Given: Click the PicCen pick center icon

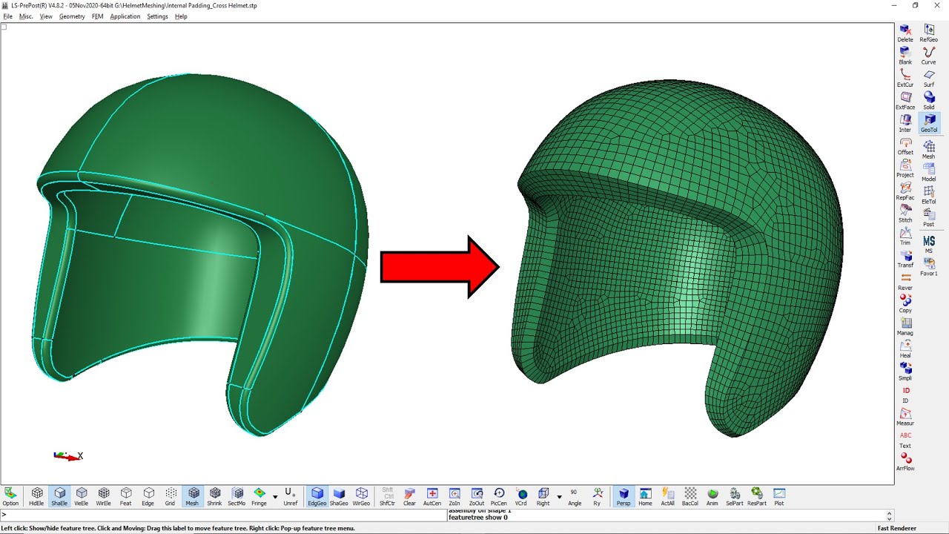Looking at the screenshot, I should [x=499, y=496].
